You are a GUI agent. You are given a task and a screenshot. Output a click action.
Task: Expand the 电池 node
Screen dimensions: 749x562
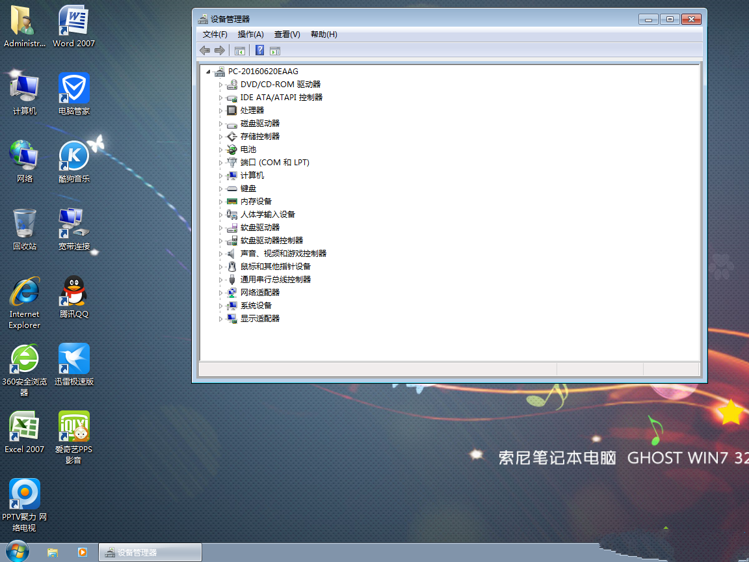coord(220,150)
